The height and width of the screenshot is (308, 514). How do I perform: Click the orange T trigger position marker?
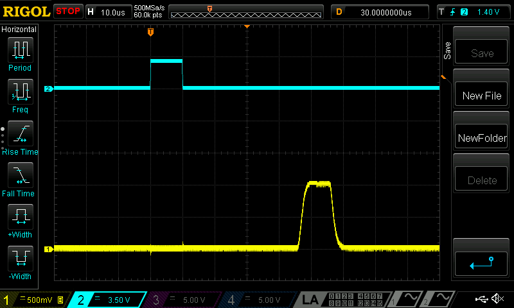(x=150, y=31)
